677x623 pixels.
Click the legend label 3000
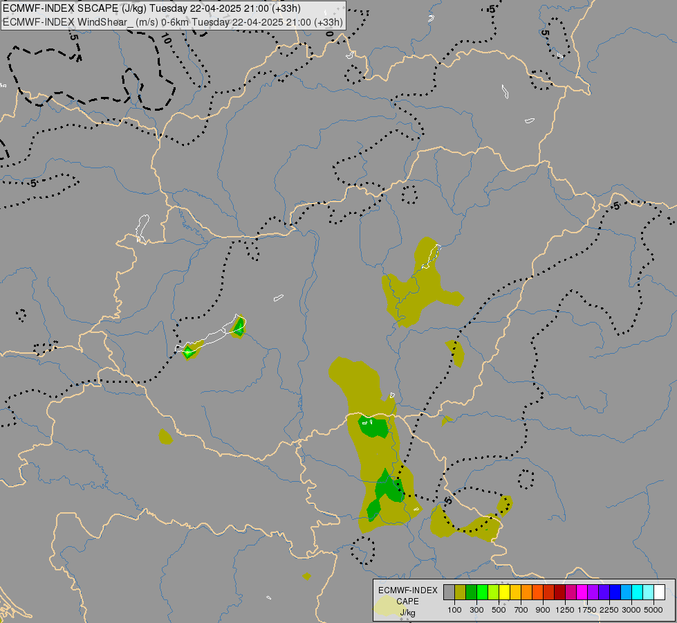[631, 610]
